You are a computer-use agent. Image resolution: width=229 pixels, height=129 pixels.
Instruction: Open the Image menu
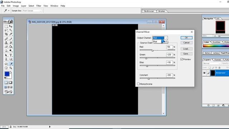(16, 6)
